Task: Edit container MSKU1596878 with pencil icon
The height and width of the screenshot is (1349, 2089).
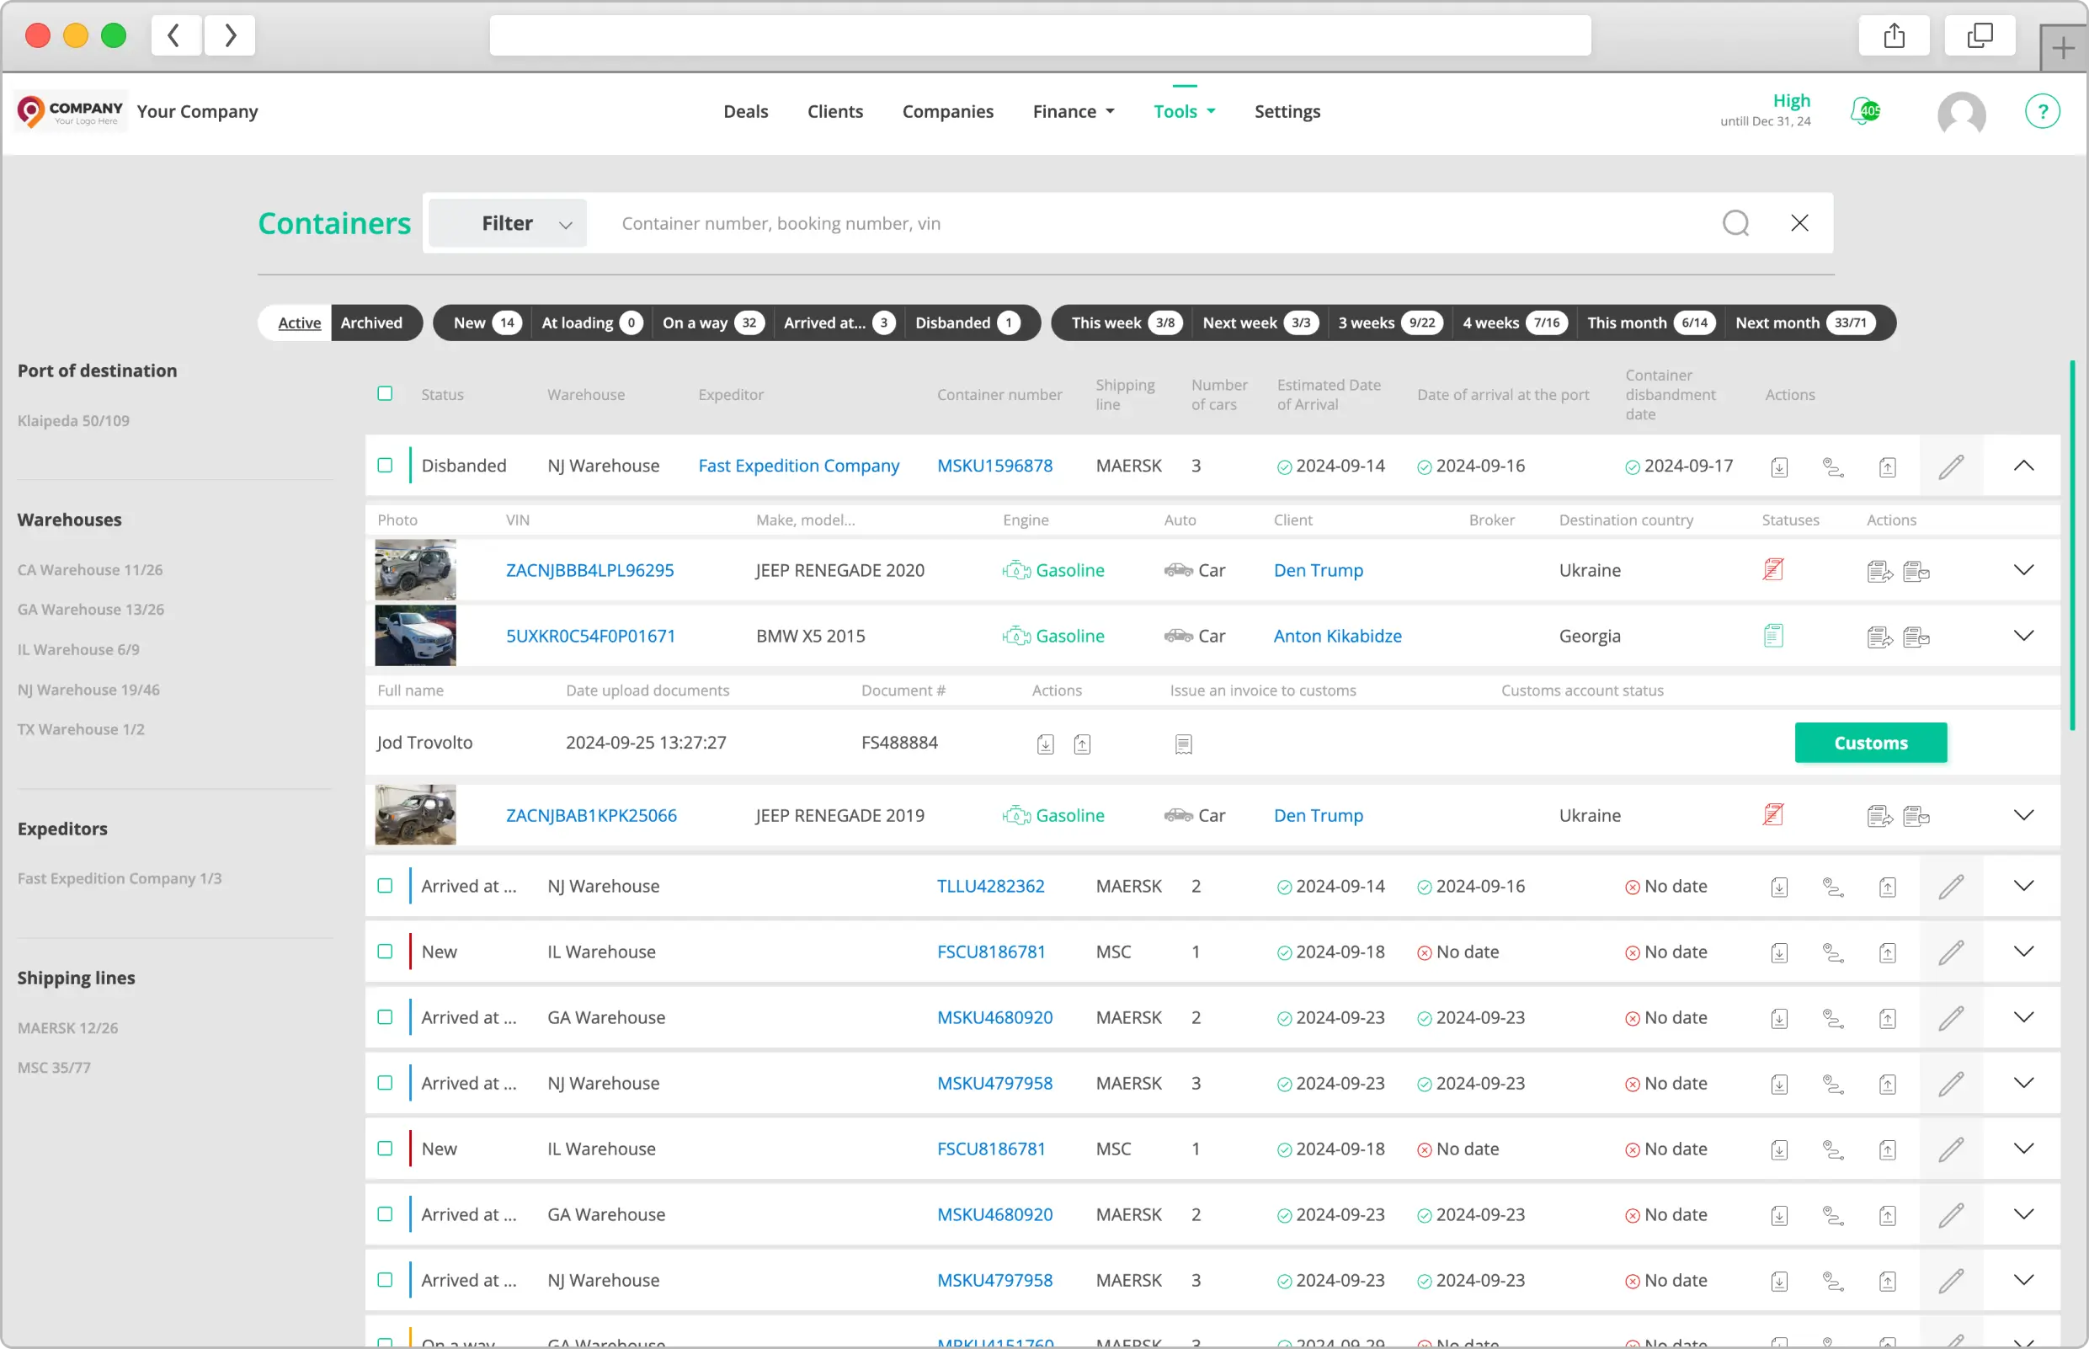Action: [x=1951, y=466]
